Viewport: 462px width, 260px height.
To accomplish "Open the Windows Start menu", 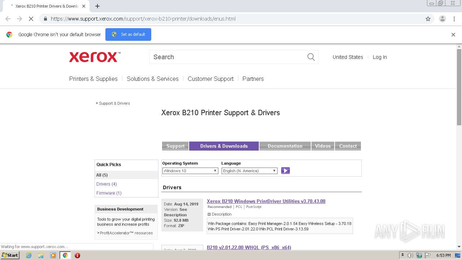I will click(10, 255).
